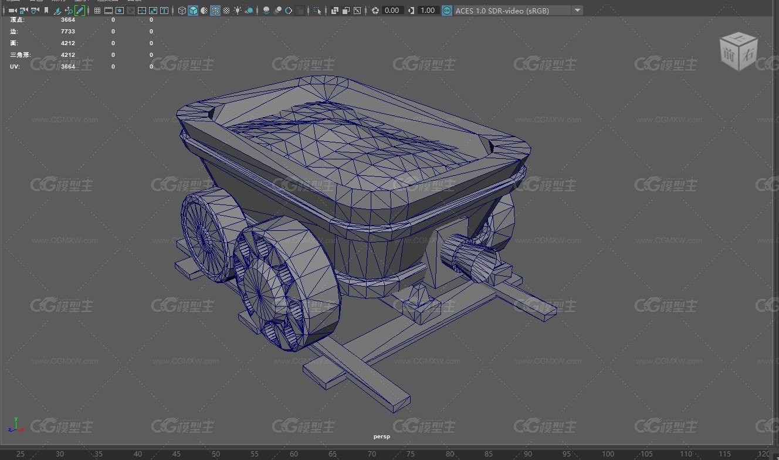
Task: Click the Gamma icon
Action: pyautogui.click(x=411, y=11)
